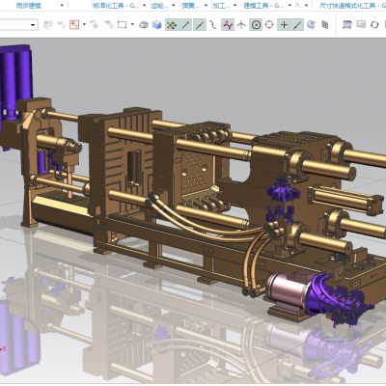
Task: Click the refresh circular arrows icon
Action: tap(374, 25)
